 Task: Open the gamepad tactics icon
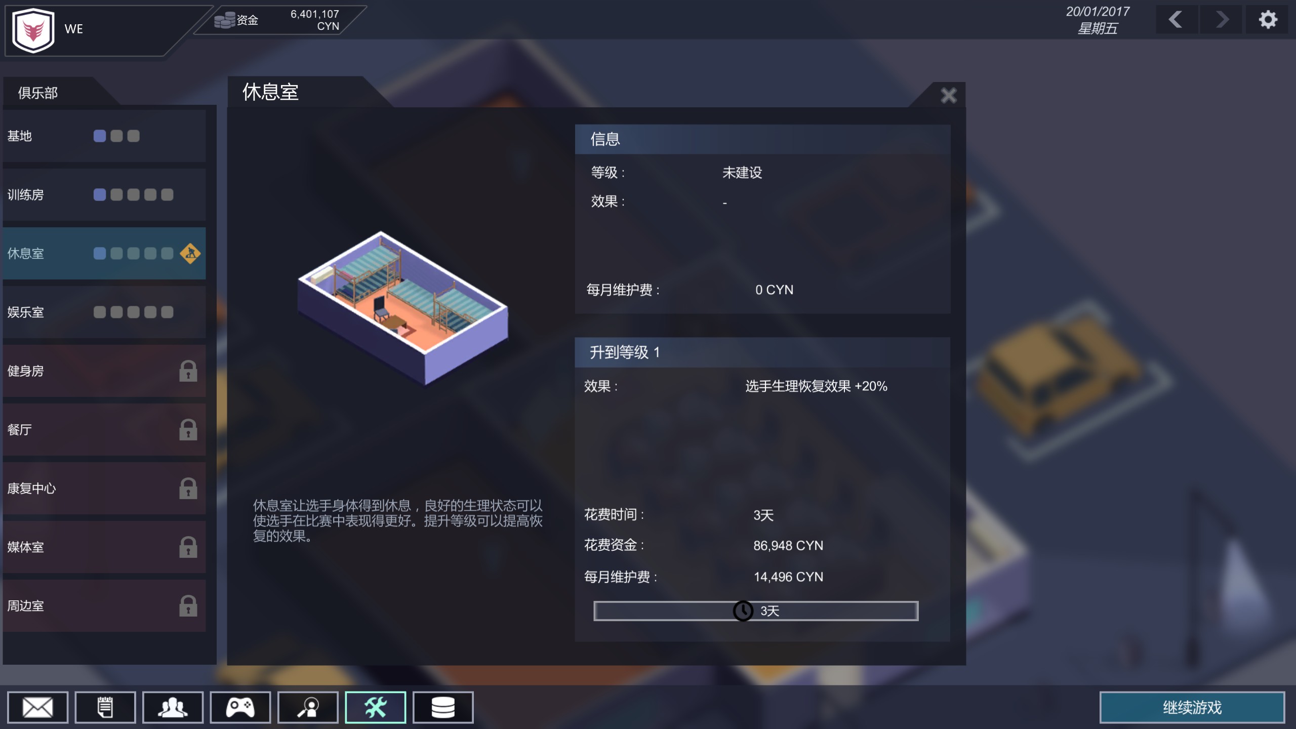[x=240, y=707]
